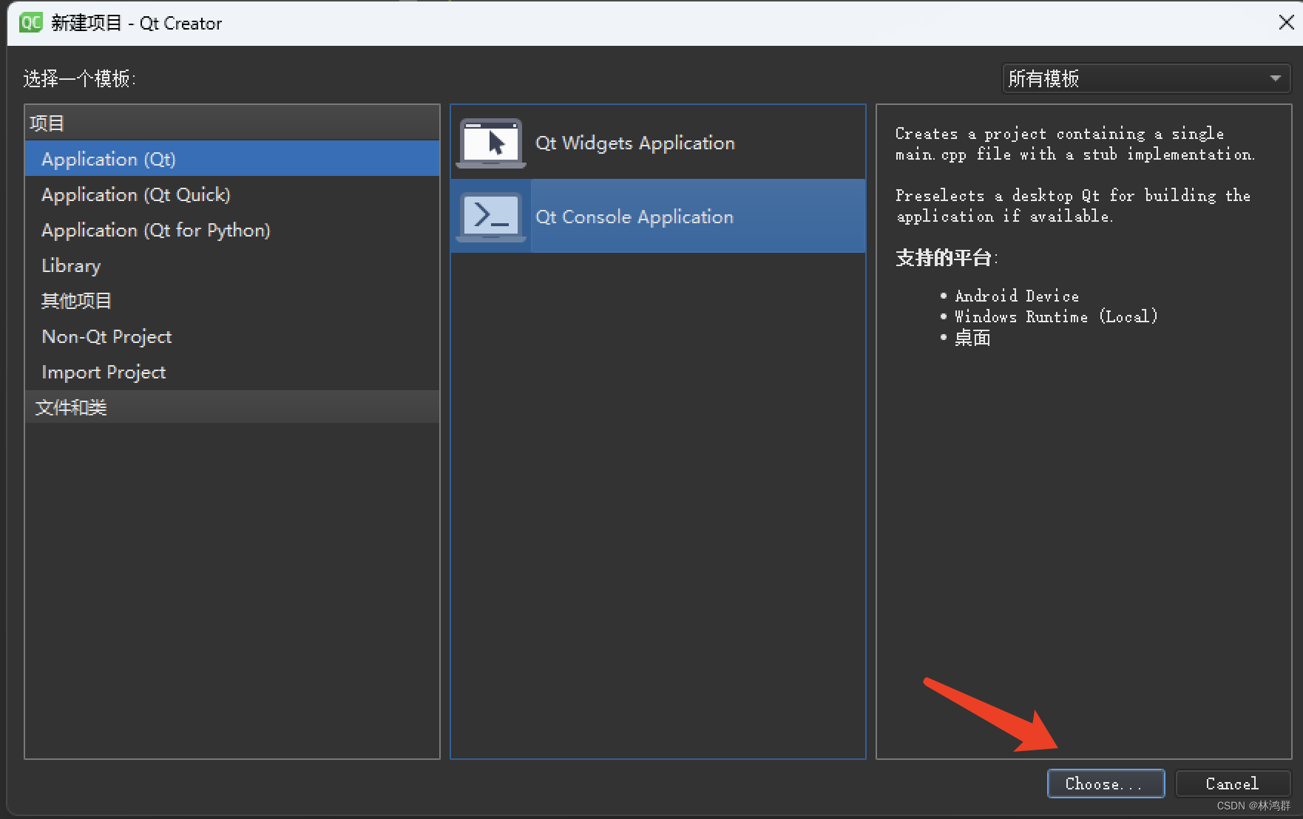
Task: Click the 选择一个模板 label
Action: [79, 78]
